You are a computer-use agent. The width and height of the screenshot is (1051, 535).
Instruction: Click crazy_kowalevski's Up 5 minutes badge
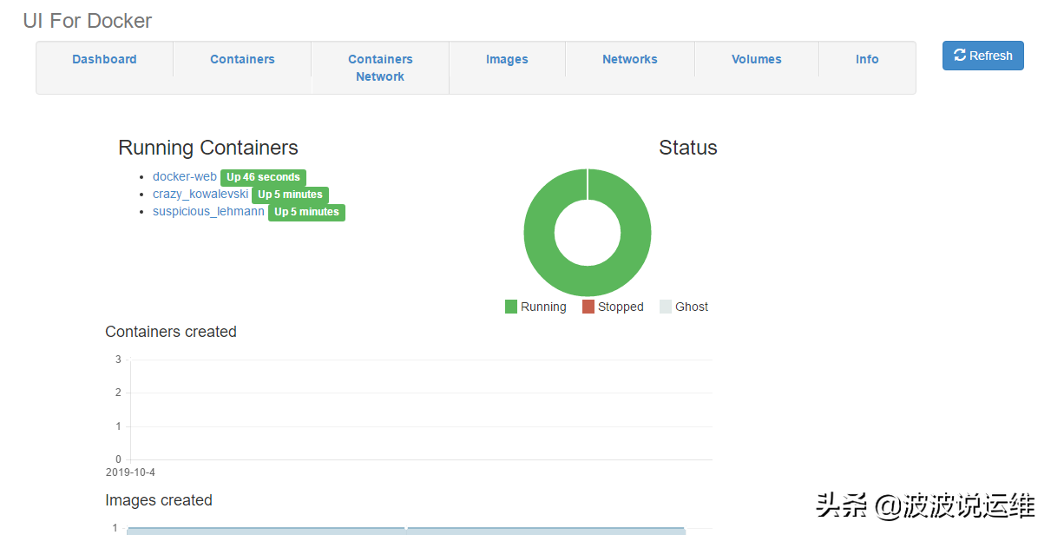(290, 195)
